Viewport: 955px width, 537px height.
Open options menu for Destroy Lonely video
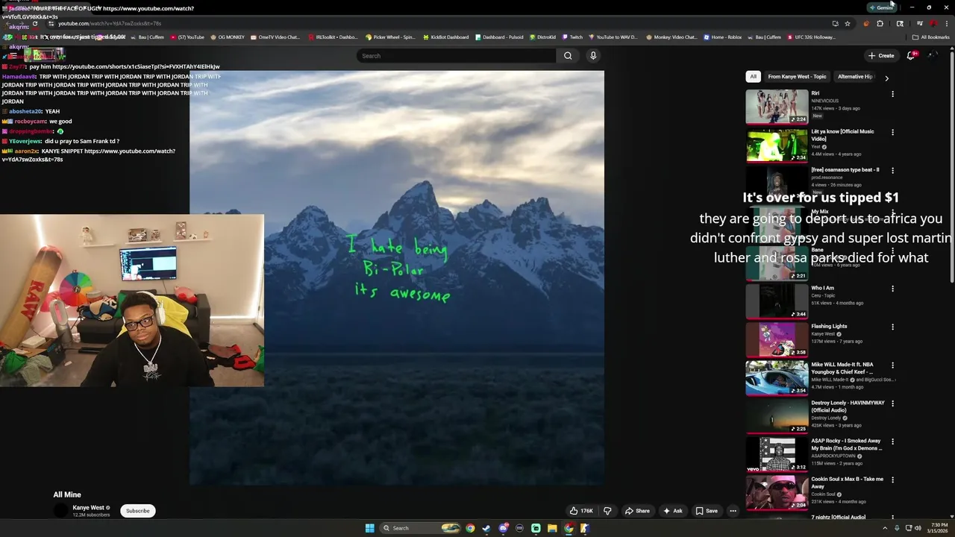[x=892, y=403]
